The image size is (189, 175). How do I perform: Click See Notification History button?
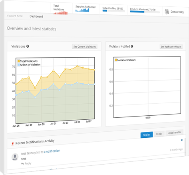tap(171, 46)
